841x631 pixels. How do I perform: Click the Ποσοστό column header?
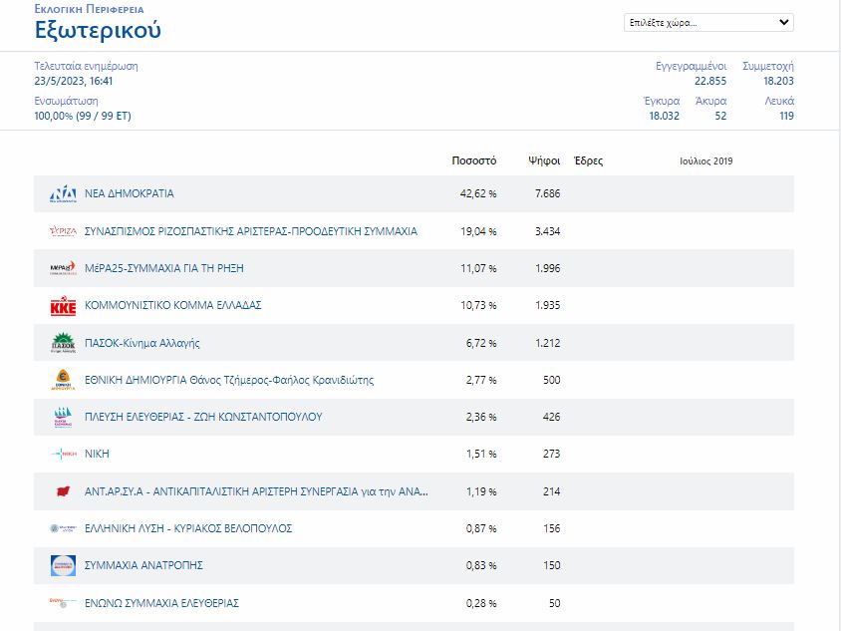pos(473,160)
